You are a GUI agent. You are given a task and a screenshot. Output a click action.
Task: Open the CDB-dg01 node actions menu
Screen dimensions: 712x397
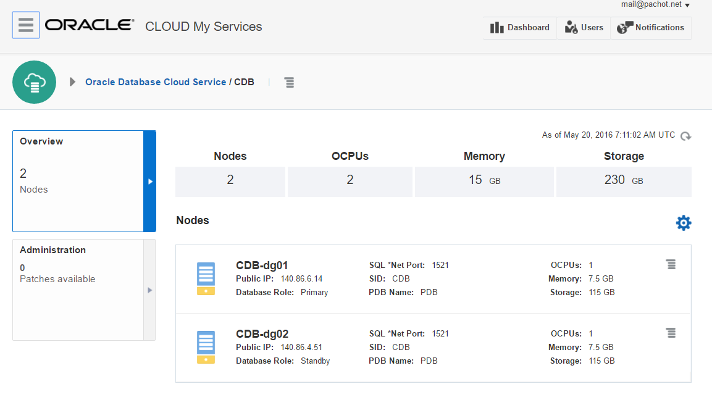tap(671, 264)
